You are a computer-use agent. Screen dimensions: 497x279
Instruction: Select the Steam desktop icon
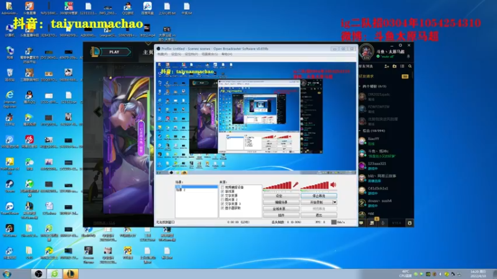[9, 186]
